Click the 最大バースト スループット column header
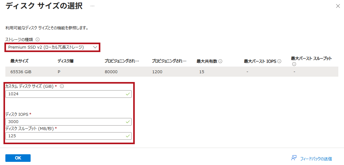 point(311,59)
